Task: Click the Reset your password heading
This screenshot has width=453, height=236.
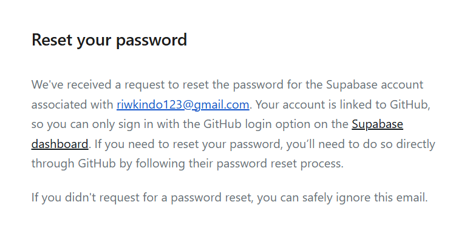Action: click(x=109, y=40)
